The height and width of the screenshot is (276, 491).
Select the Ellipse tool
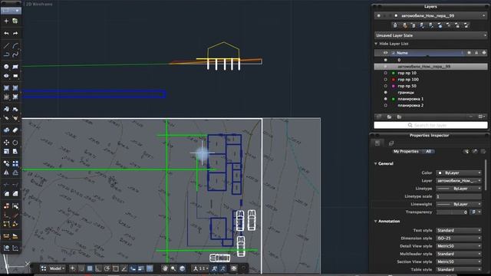(x=6, y=76)
